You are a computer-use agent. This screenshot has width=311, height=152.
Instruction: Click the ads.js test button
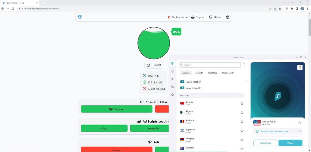104,128
